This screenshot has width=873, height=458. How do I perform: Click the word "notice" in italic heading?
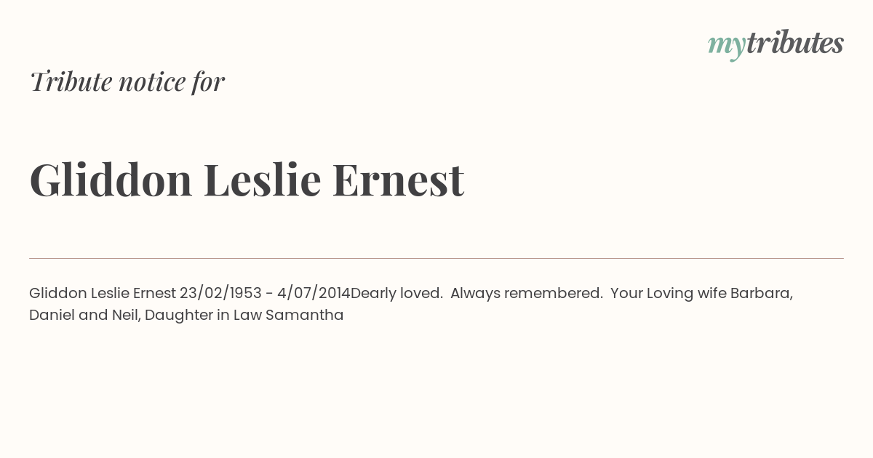152,82
